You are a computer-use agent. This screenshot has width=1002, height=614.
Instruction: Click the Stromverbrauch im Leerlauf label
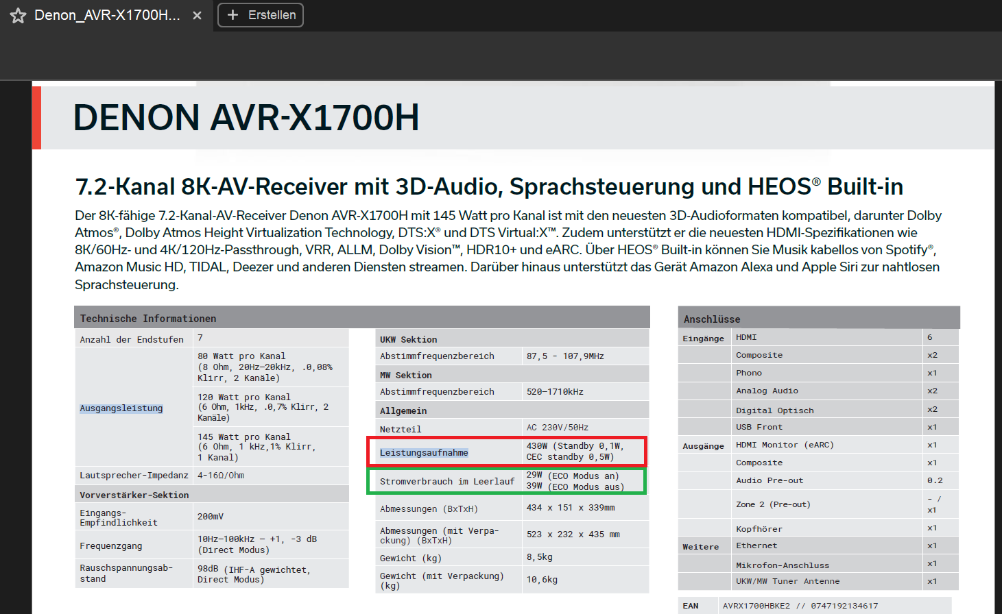[x=447, y=482]
